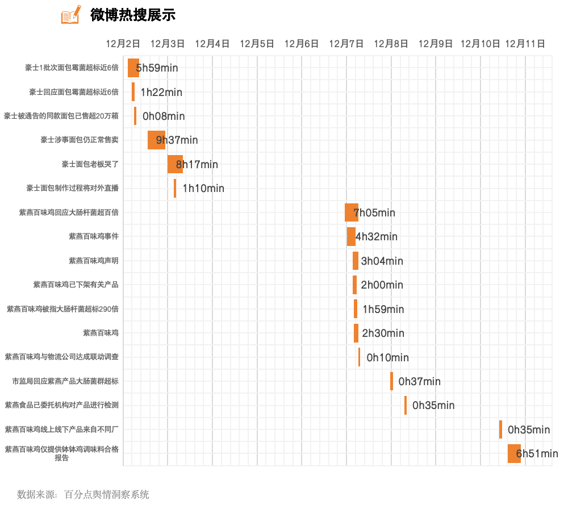The image size is (564, 505).
Task: Click the orange bar labeled 5h59min
Action: point(133,68)
